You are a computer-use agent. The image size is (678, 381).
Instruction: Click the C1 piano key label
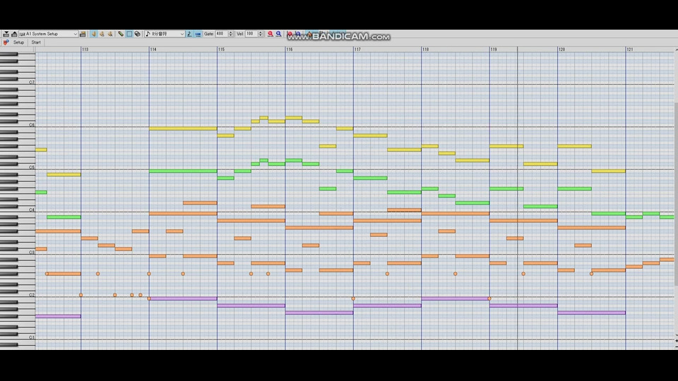(32, 337)
